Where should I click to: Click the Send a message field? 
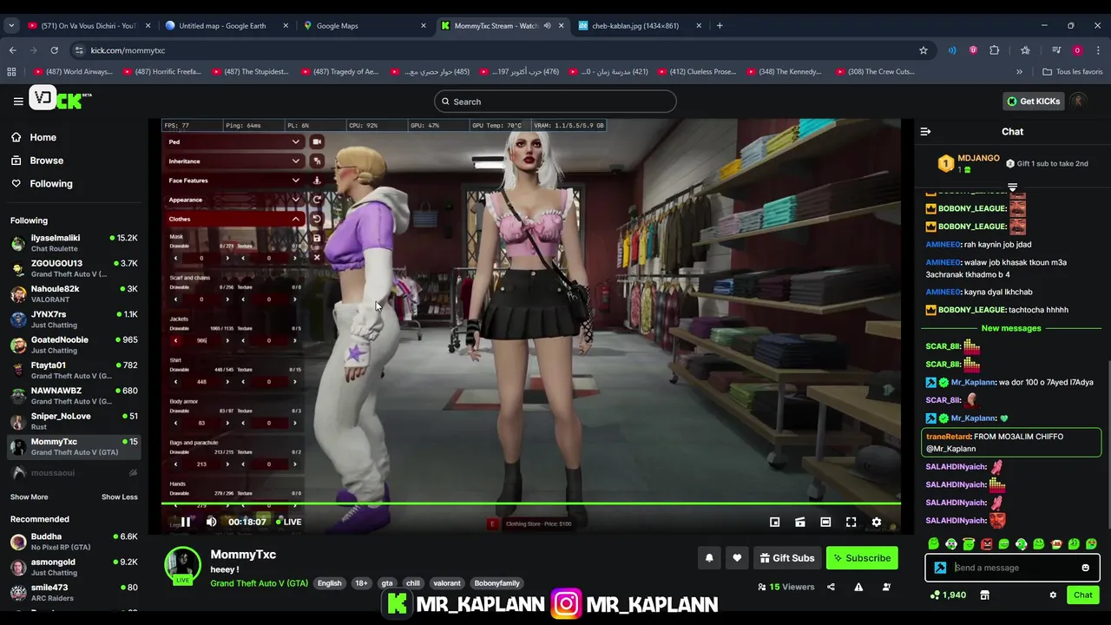tap(1011, 568)
